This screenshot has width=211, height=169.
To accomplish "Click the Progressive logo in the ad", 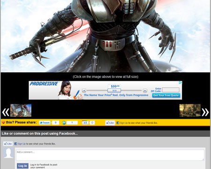I will click(44, 84).
